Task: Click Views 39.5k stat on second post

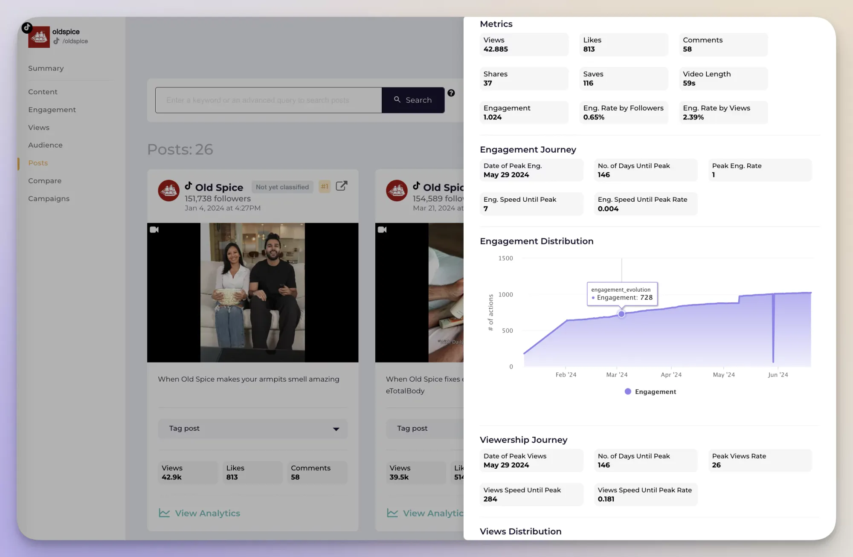Action: click(416, 473)
